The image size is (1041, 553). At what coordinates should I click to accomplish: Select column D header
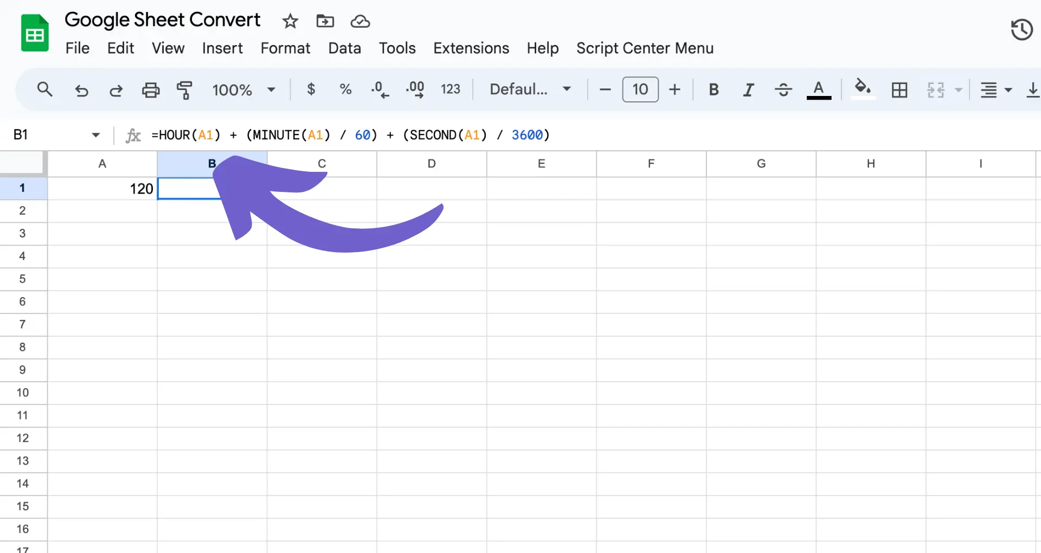(432, 164)
